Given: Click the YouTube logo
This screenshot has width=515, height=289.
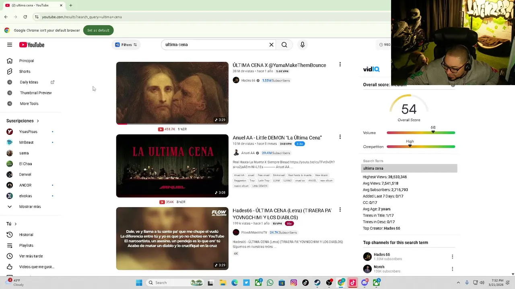Looking at the screenshot, I should tap(32, 45).
